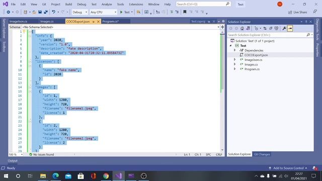Click the Live Share icon button
The height and width of the screenshot is (181, 322).
297,12
